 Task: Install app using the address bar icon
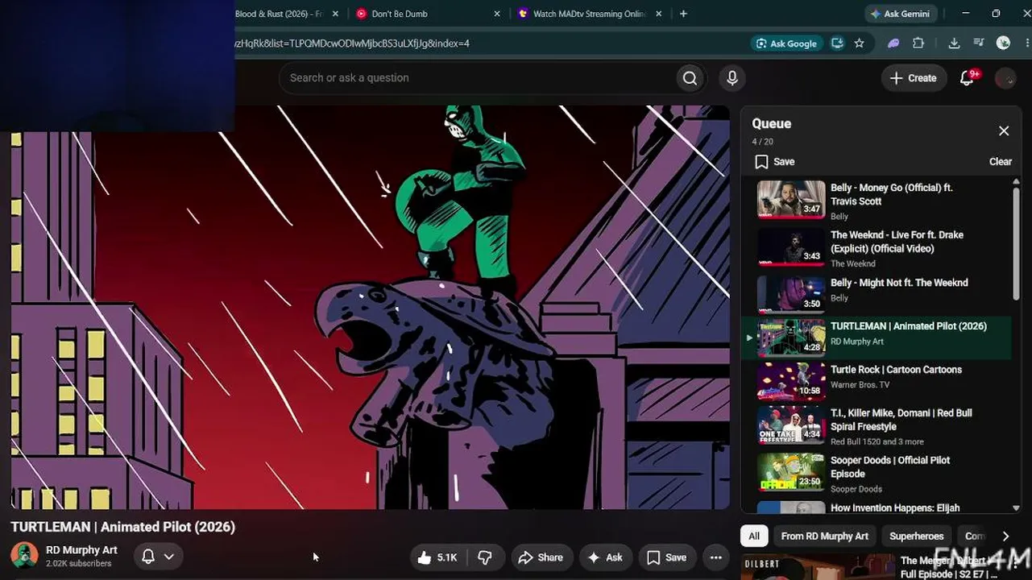(838, 43)
